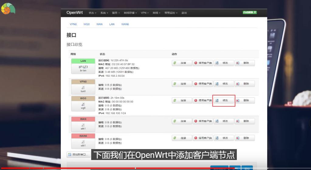Stop the WAN6 interface with red stop button
The image size is (311, 170).
tap(203, 138)
